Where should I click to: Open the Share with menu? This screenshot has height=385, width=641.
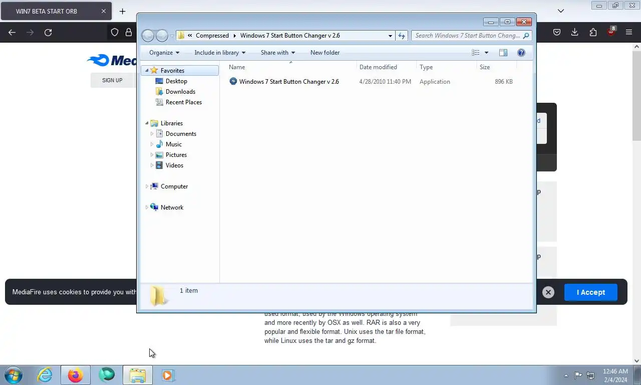[278, 53]
